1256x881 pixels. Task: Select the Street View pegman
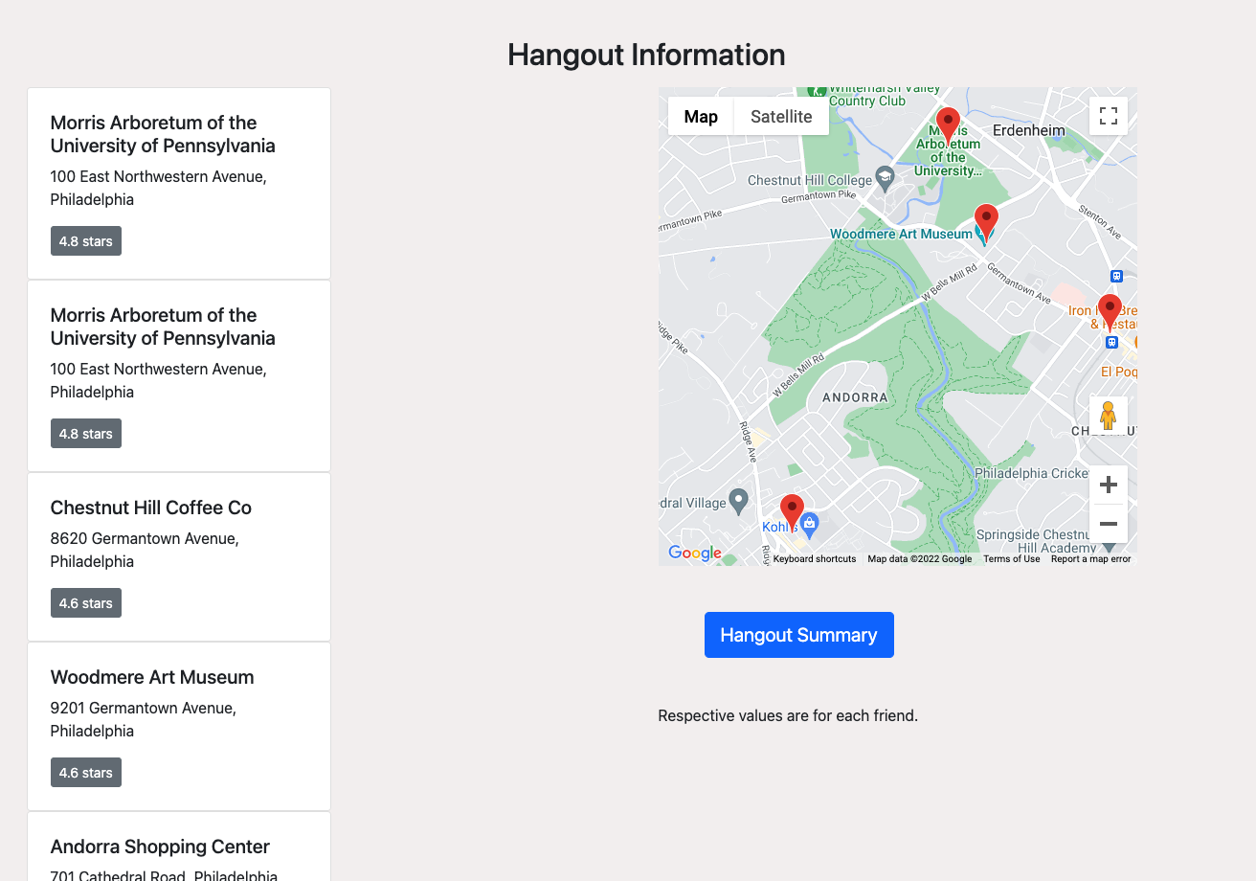coord(1109,416)
